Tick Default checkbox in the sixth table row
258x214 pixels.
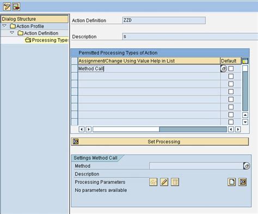coord(231,107)
